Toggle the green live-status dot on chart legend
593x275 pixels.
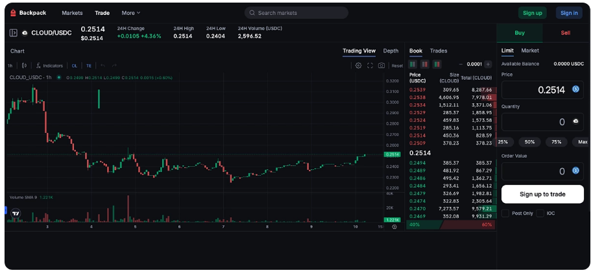point(58,77)
